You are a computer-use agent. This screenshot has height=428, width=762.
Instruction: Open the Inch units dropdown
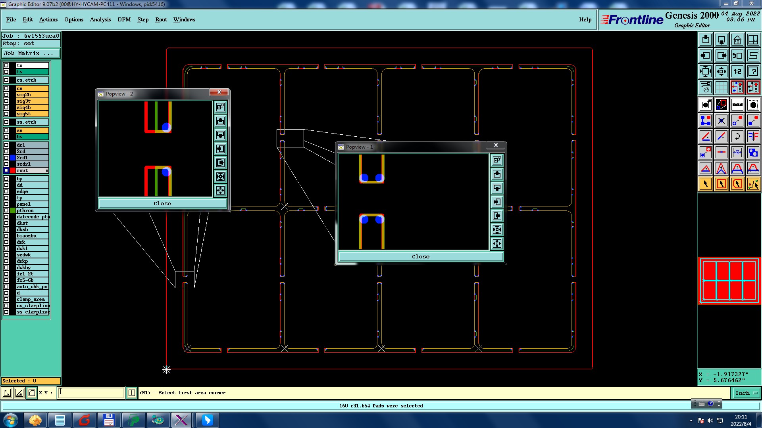[x=746, y=393]
